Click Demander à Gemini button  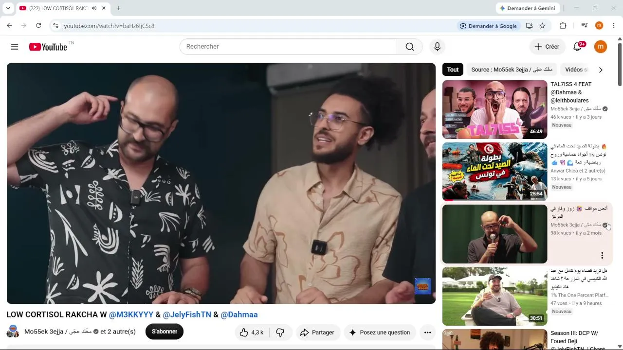[x=528, y=8]
